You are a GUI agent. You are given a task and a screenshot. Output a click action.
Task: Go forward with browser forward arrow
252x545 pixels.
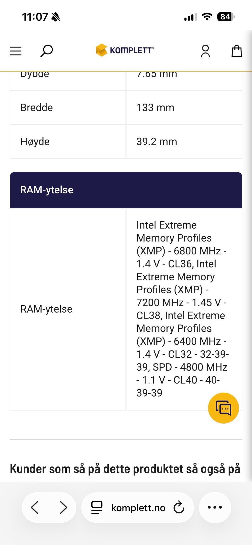coord(63,507)
